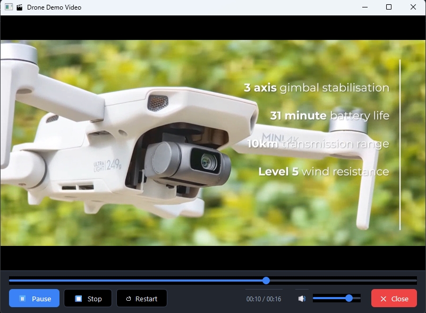
Task: Click the "Level 5 wind resistance" caption
Action: 323,171
